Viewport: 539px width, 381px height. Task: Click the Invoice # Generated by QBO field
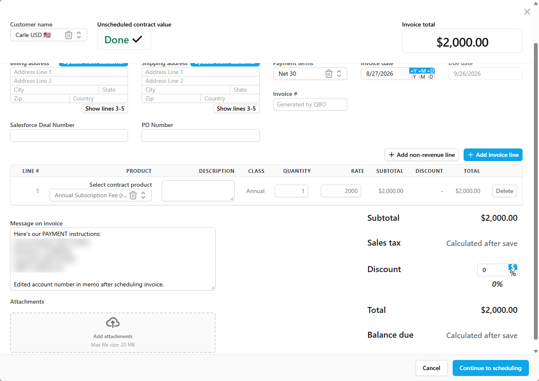(x=310, y=104)
